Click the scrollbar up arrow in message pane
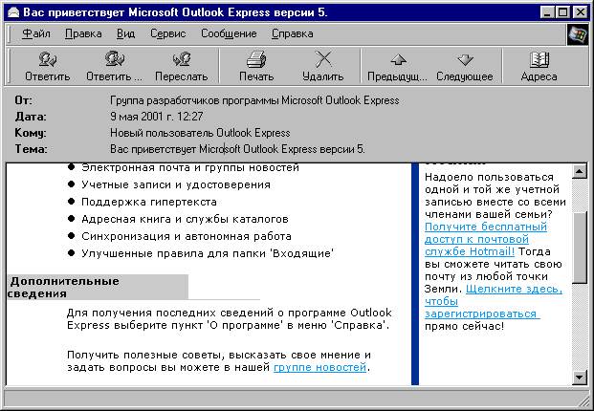The height and width of the screenshot is (411, 594). [580, 171]
